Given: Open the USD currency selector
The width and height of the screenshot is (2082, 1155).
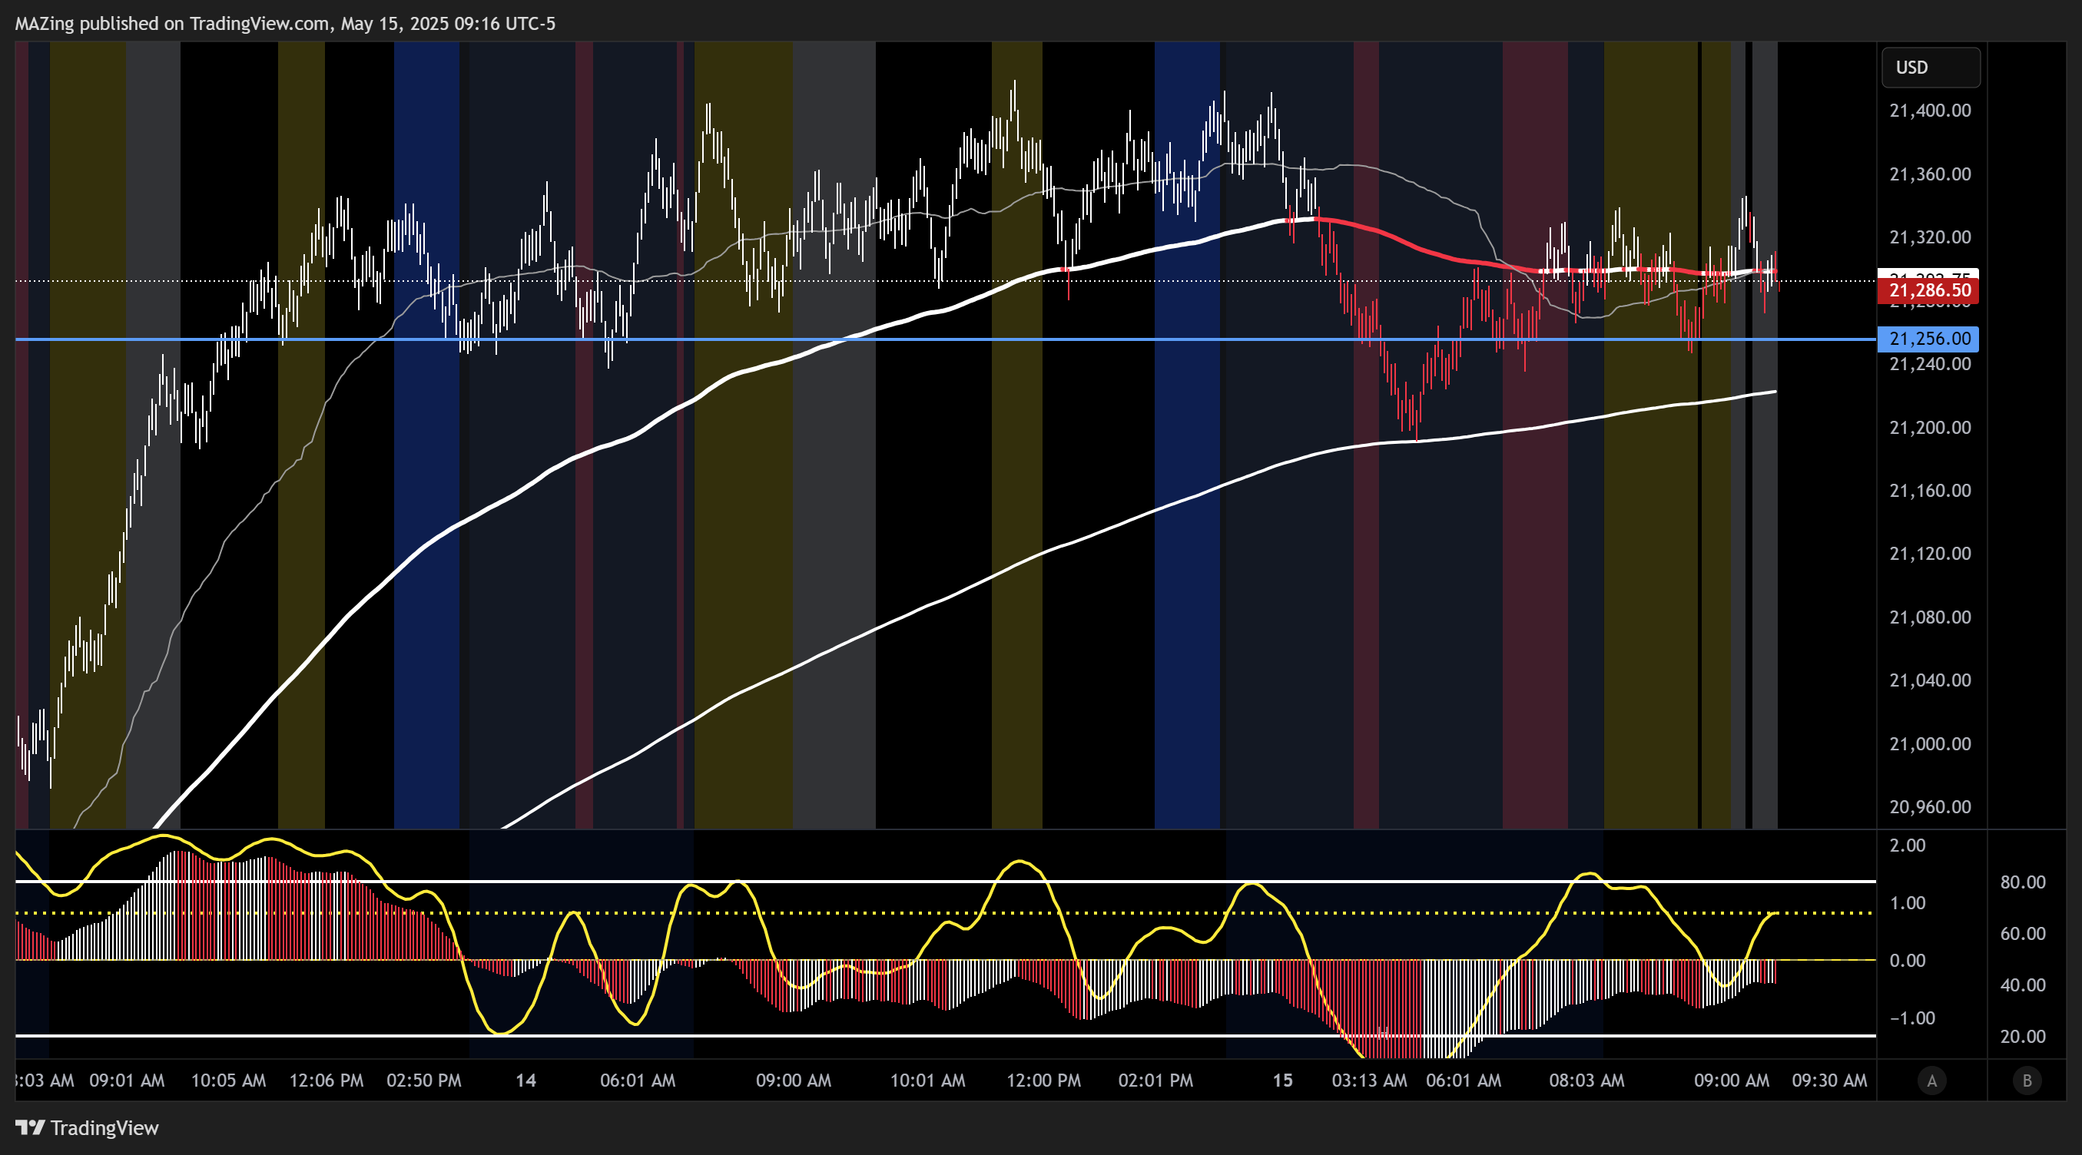Looking at the screenshot, I should tap(1931, 67).
